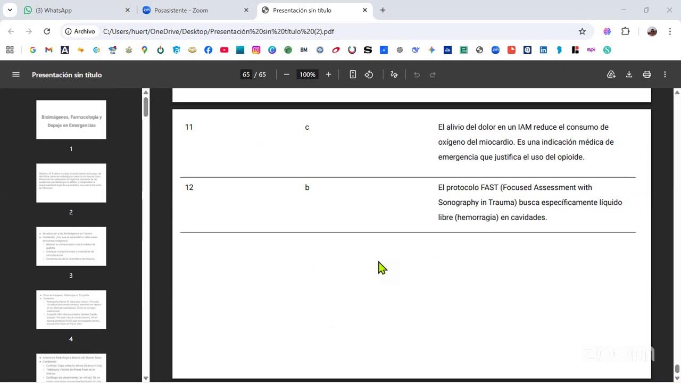Download the PDF file
The image size is (681, 383).
pyautogui.click(x=629, y=74)
